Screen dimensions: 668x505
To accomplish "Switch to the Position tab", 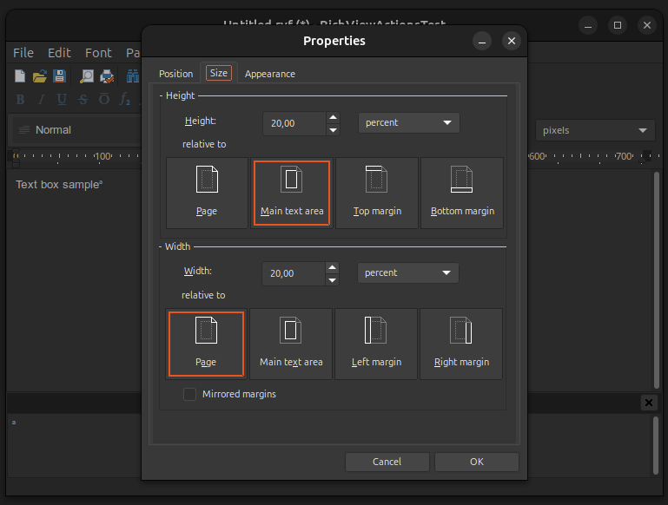I will click(176, 74).
